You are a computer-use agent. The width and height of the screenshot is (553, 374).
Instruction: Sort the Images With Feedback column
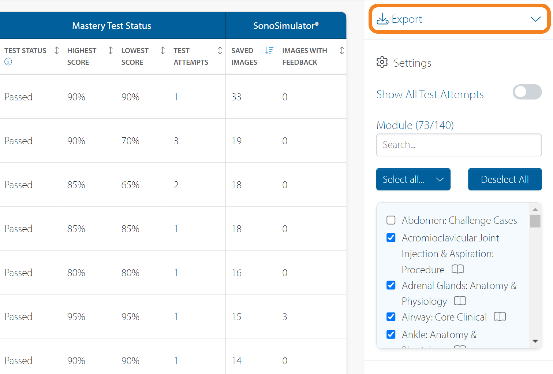(341, 51)
